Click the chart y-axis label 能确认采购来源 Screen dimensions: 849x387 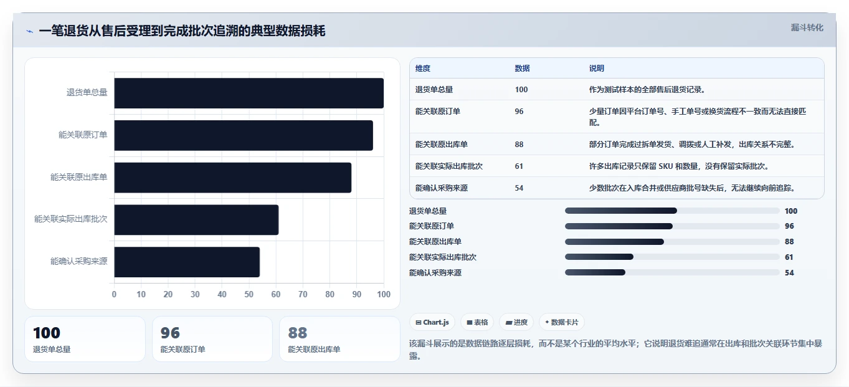point(79,262)
